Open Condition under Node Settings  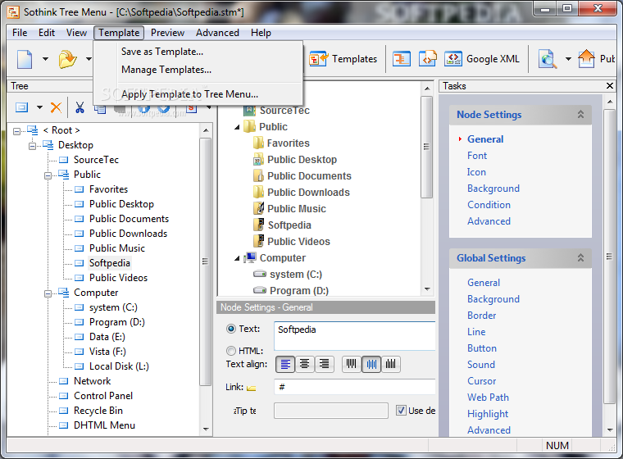tap(489, 205)
